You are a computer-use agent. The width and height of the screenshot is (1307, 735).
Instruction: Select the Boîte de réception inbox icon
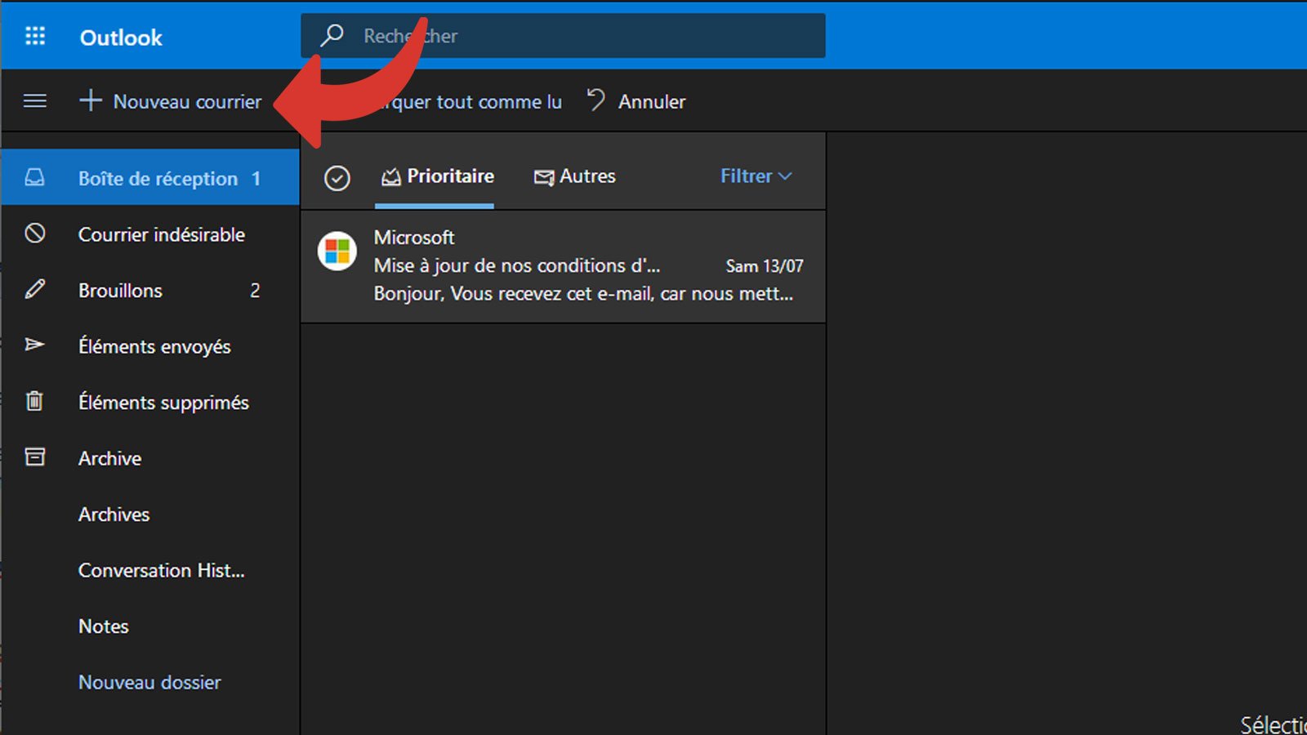(x=34, y=178)
